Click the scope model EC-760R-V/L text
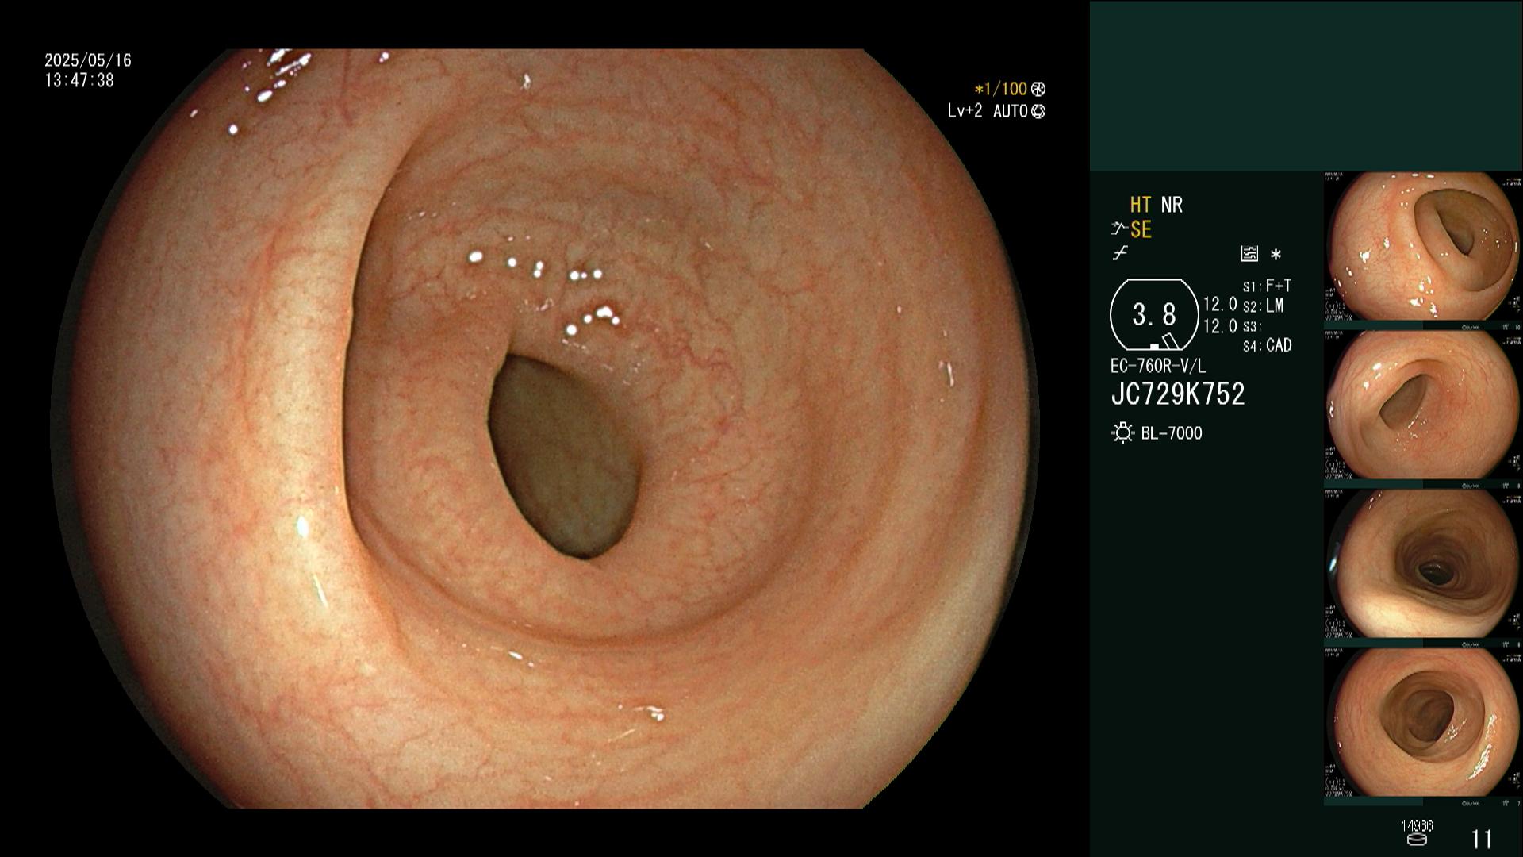The height and width of the screenshot is (857, 1523). pos(1158,367)
